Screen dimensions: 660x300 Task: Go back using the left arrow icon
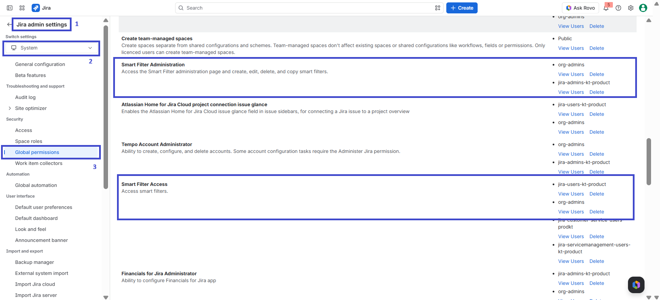[9, 24]
